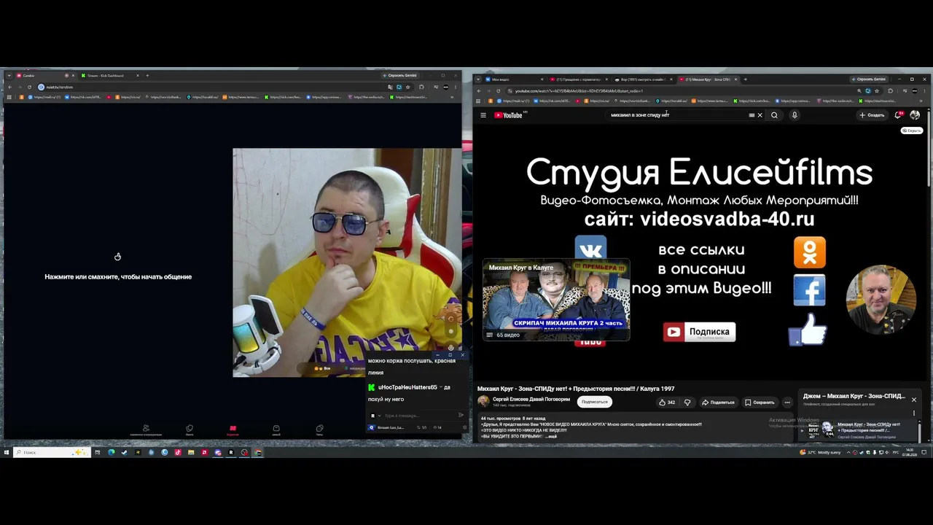Open the Сергей Елисеев channel avatar

pos(483,402)
